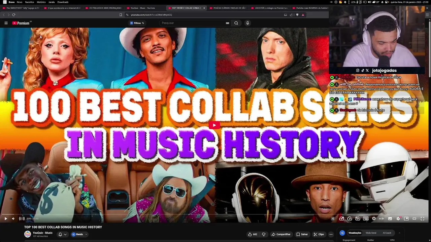This screenshot has width=431, height=242.
Task: Click the Clipe scissors button
Action: pyautogui.click(x=319, y=234)
